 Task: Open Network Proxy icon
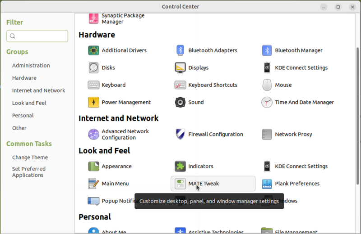click(267, 135)
